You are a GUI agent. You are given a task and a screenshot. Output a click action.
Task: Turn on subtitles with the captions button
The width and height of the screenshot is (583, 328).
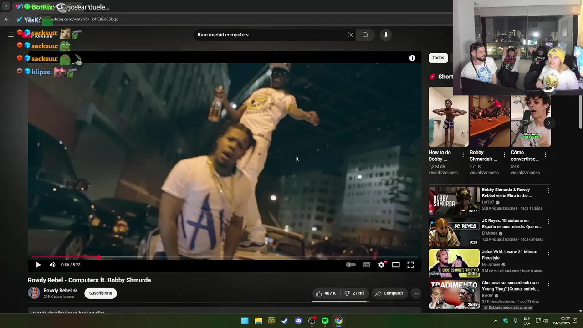point(367,265)
